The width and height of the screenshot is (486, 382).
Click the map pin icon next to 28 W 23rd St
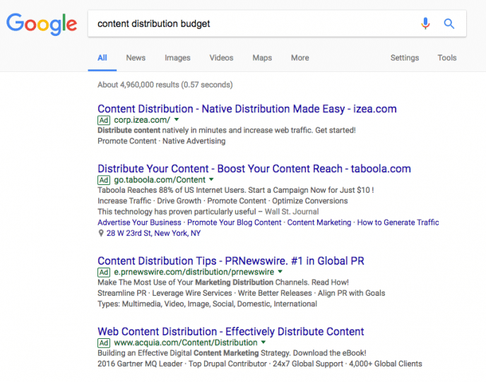[x=101, y=233]
